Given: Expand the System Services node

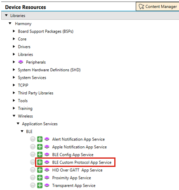Looking at the screenshot, I should [x=14, y=77].
